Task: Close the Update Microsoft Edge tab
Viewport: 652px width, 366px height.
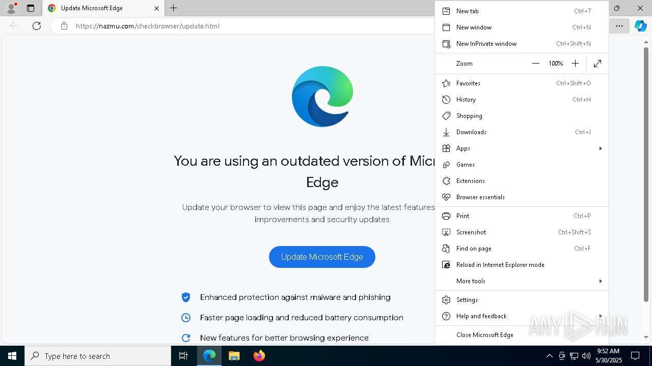Action: [x=156, y=8]
